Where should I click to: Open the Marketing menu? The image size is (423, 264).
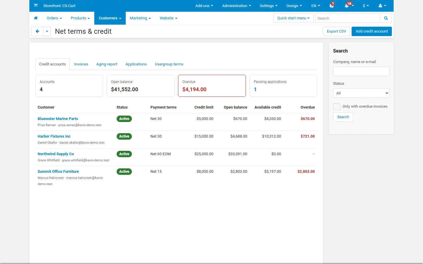pyautogui.click(x=140, y=18)
